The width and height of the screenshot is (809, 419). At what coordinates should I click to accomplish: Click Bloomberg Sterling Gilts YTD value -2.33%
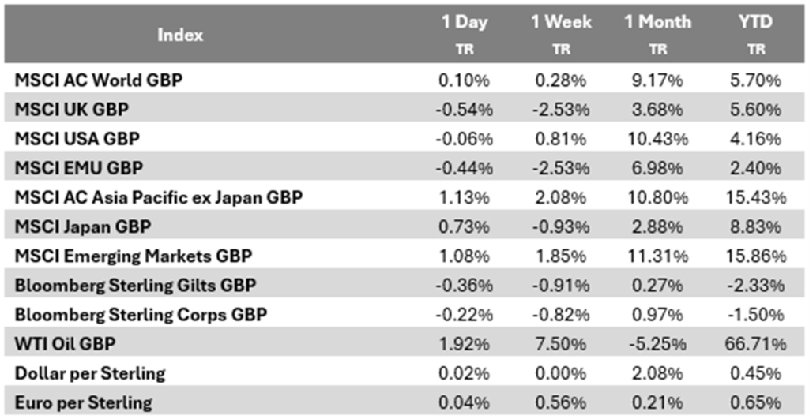coord(755,286)
